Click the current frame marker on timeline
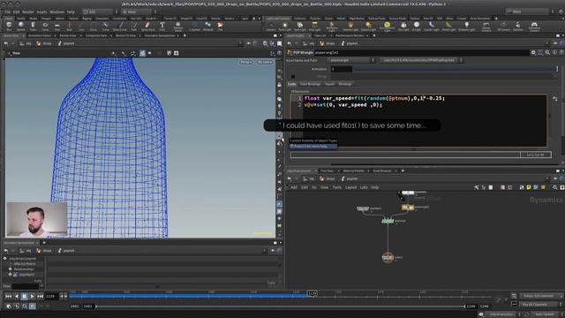This screenshot has height=318, width=565. pos(313,293)
